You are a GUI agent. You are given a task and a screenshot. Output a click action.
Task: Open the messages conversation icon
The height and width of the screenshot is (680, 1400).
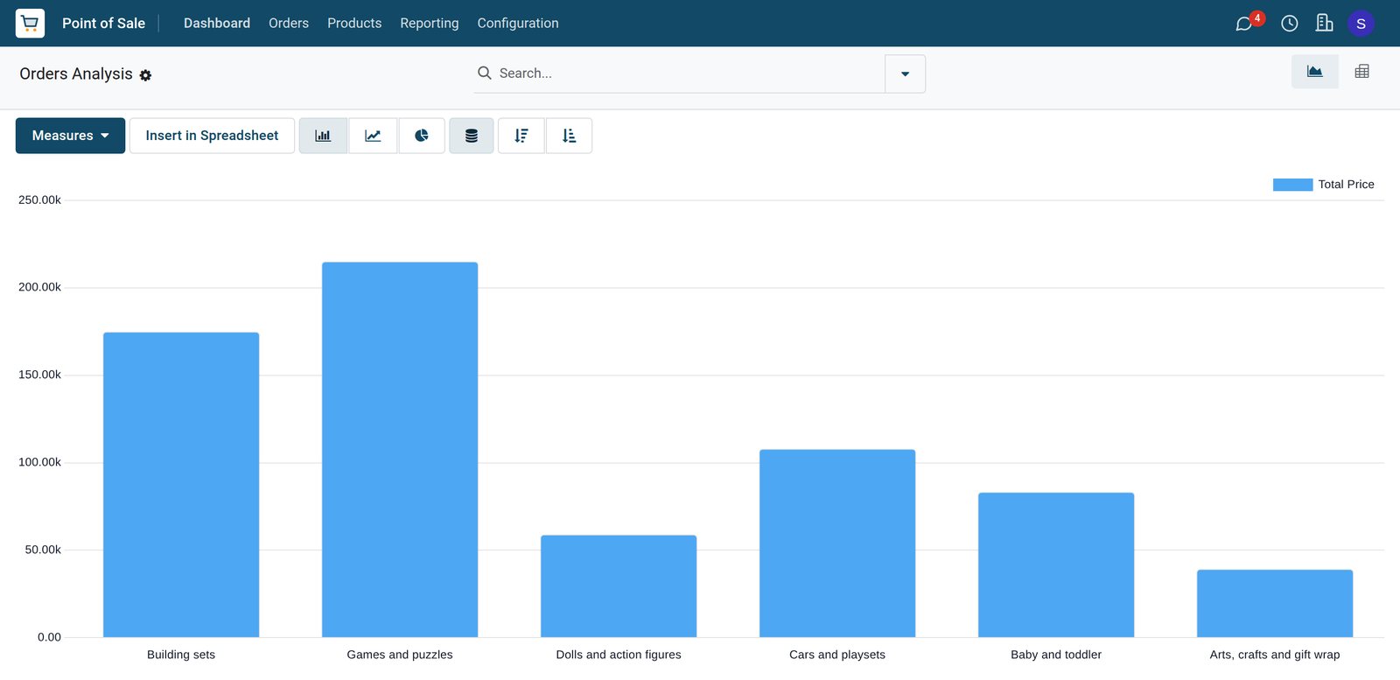pyautogui.click(x=1243, y=24)
